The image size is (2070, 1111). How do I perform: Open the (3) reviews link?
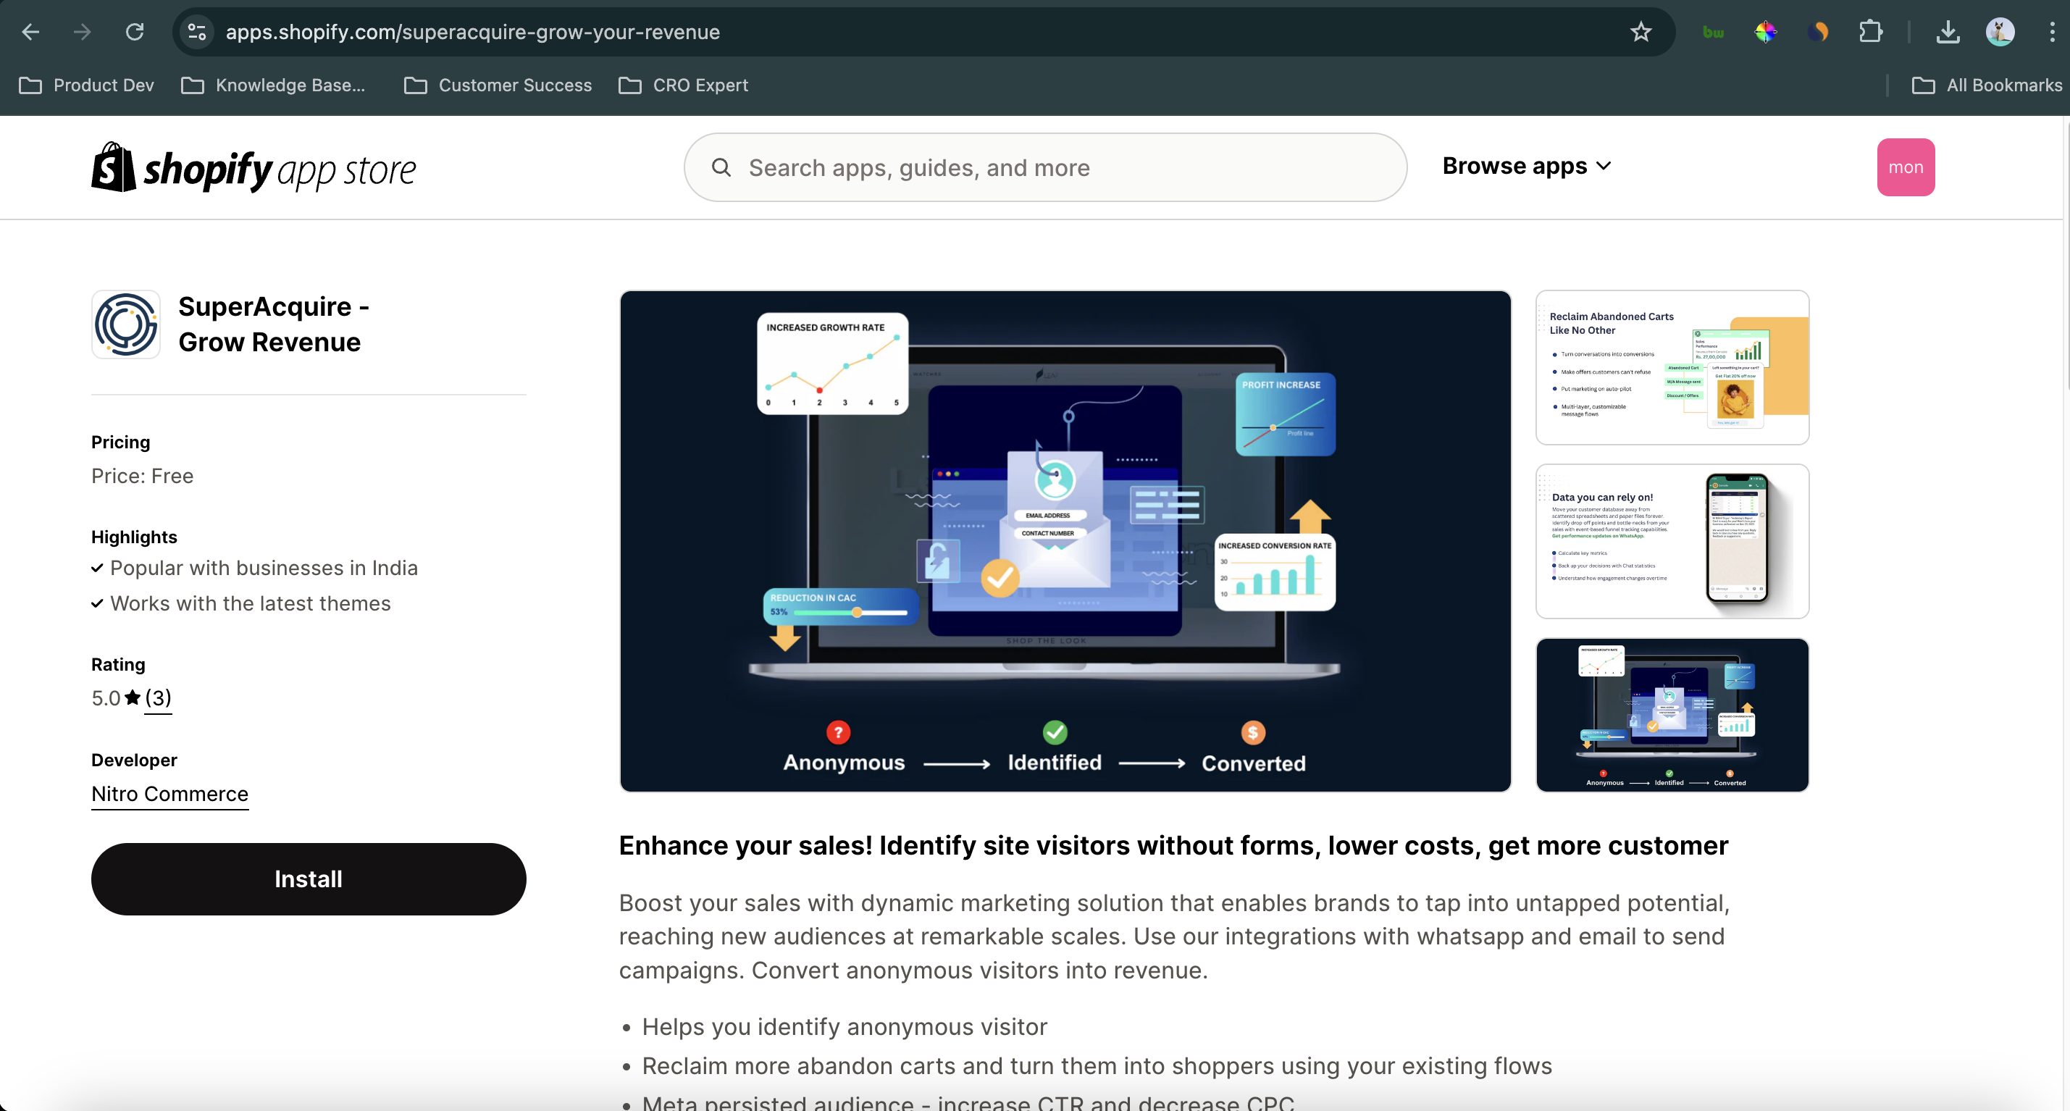[x=159, y=697]
